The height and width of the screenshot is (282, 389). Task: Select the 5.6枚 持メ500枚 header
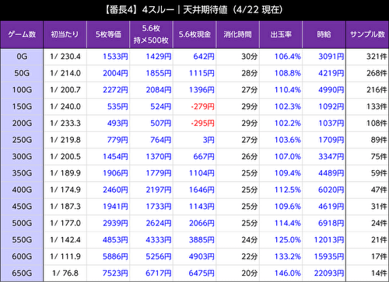click(x=151, y=34)
